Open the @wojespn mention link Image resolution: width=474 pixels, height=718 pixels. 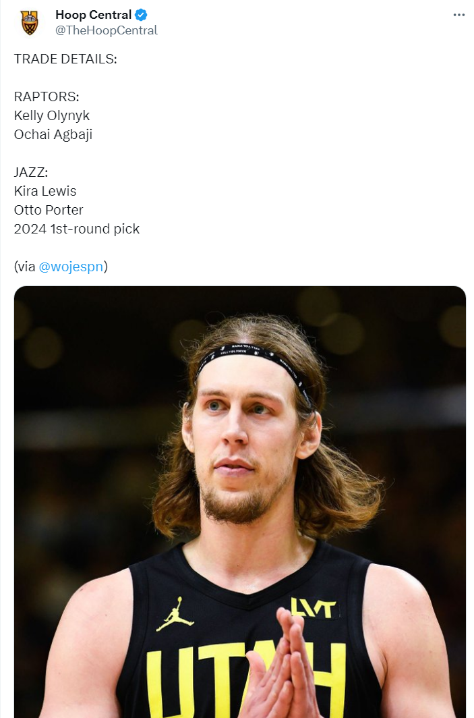tap(71, 267)
